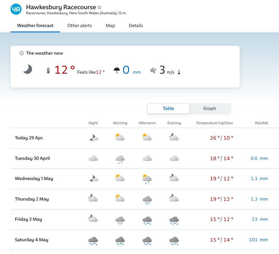Screen dimensions: 279x254
Task: Click Saturday 4 May evening rain icon
Action: click(174, 241)
